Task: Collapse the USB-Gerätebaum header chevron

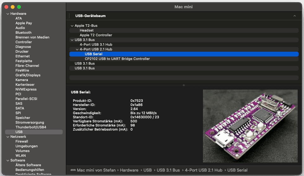Action: tap(294, 16)
